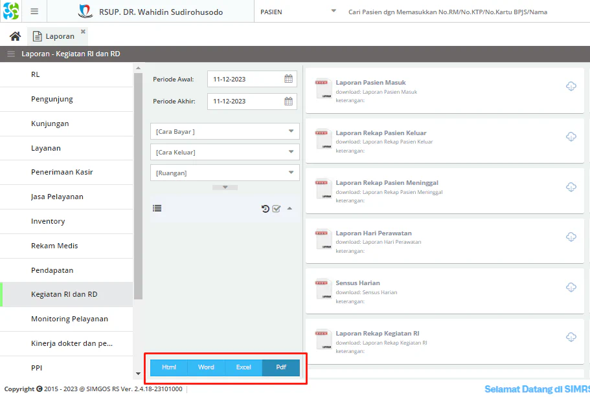Open the Jasa Pelayanan report category

pos(67,197)
